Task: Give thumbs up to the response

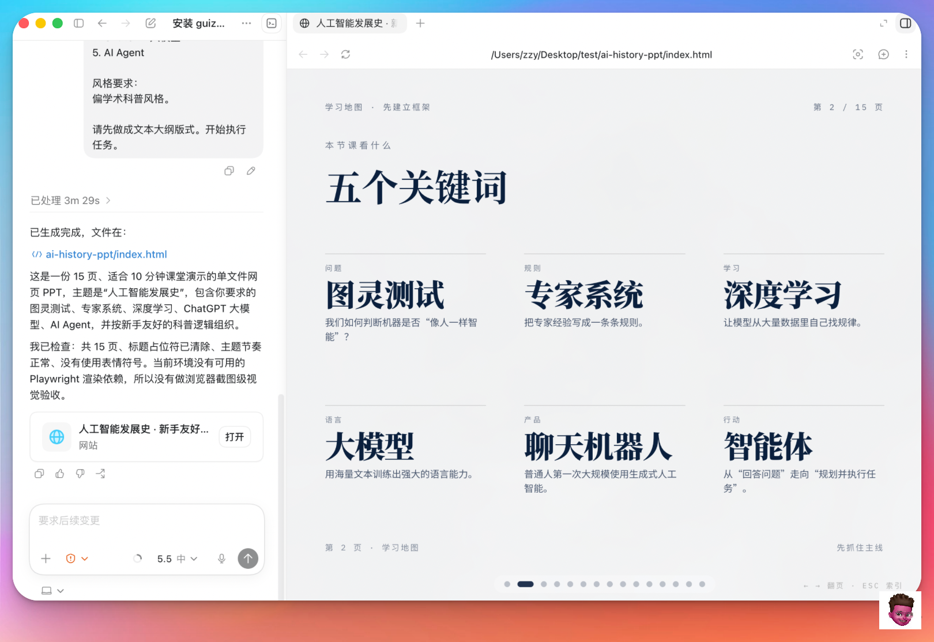Action: point(60,474)
